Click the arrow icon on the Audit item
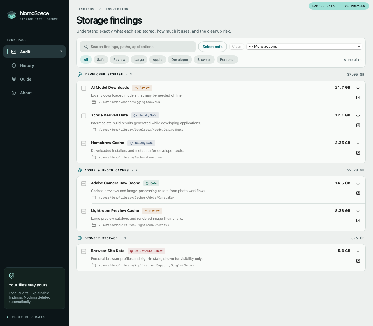The image size is (373, 326). coord(61,52)
